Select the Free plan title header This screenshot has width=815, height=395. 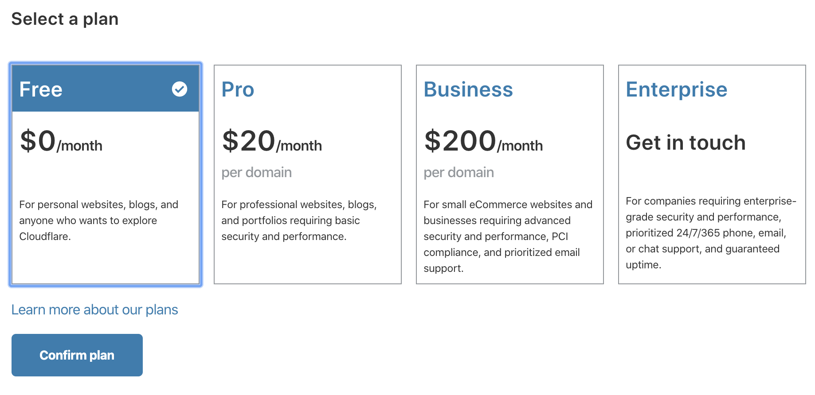[41, 89]
